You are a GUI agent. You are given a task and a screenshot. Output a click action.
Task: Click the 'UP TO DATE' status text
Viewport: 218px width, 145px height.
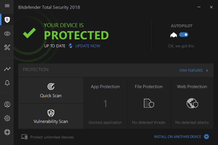pos(54,46)
